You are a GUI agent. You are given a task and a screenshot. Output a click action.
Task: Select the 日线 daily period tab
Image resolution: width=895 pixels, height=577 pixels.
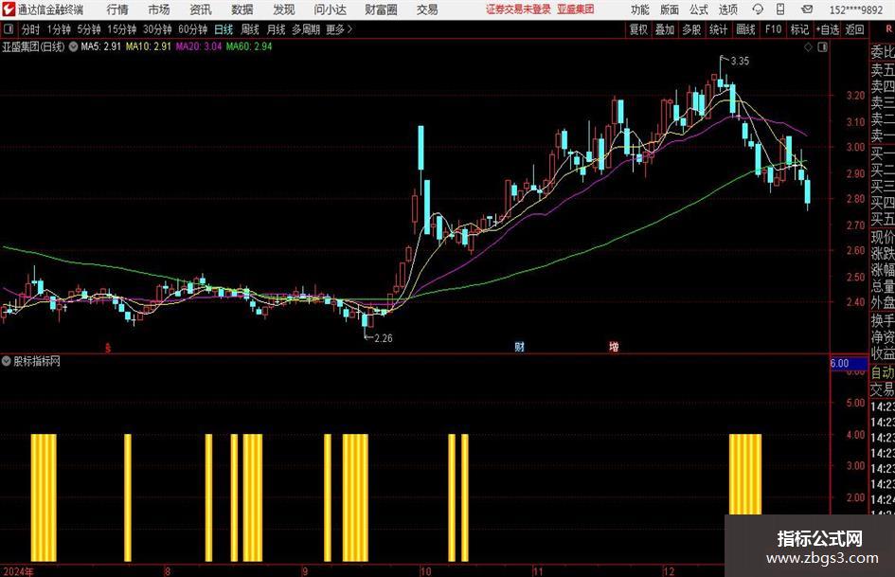click(224, 29)
